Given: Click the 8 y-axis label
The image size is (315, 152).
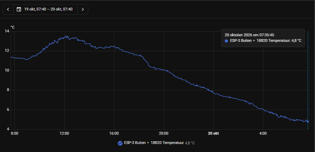Looking at the screenshot, I should pos(8,90).
